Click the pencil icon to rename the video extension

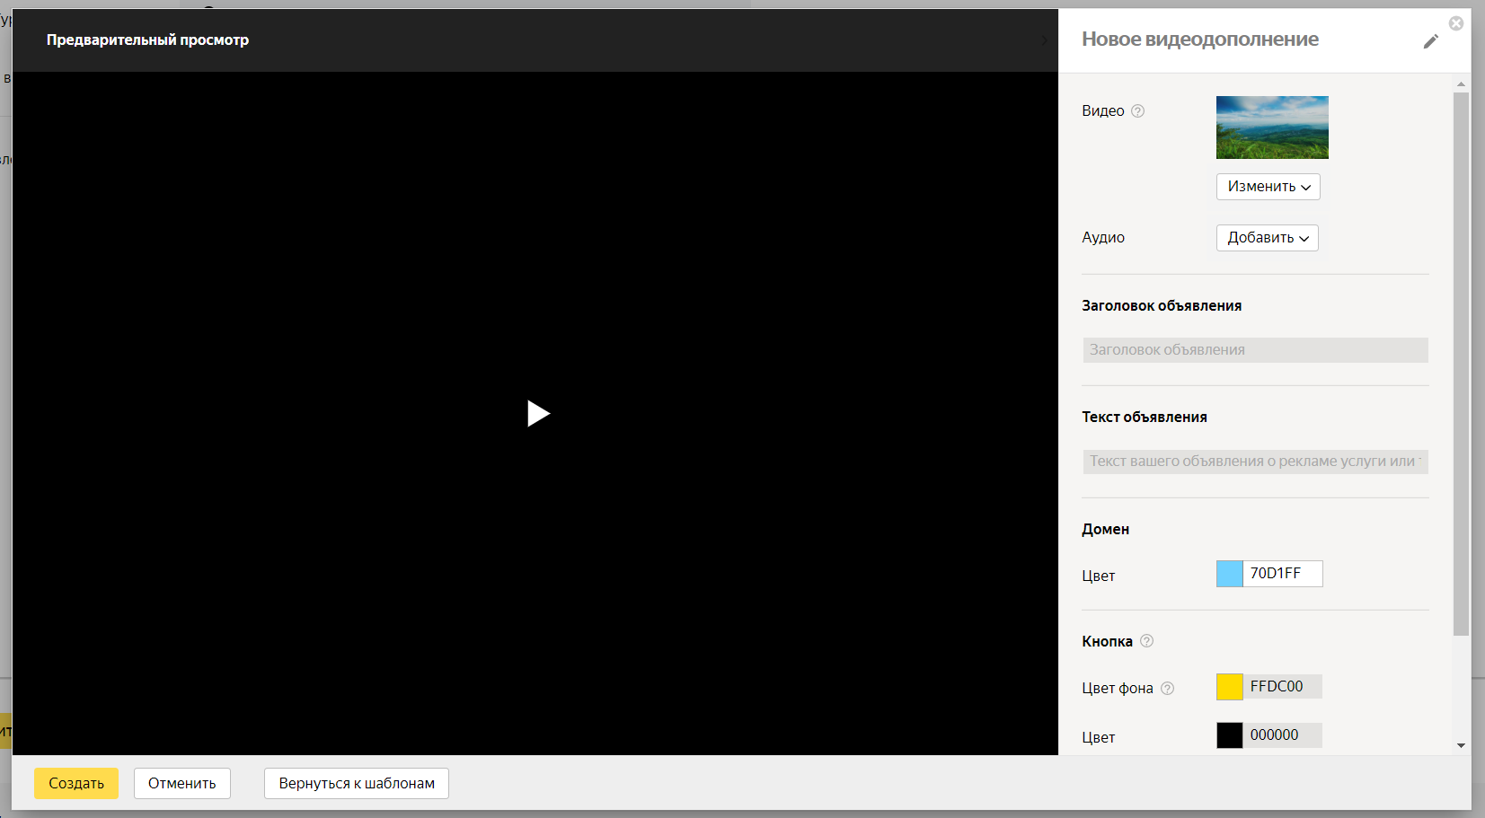(x=1430, y=41)
